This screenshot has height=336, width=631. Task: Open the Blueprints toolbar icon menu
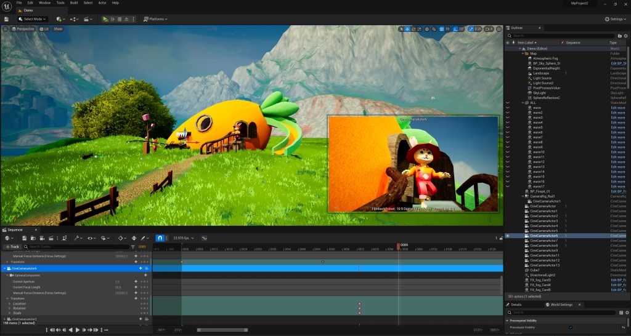75,19
